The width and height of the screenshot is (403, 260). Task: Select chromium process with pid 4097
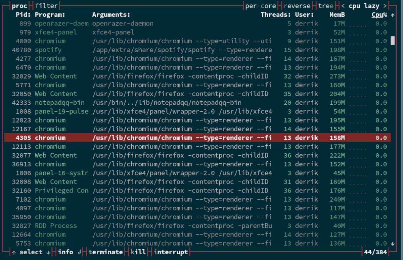click(x=197, y=208)
